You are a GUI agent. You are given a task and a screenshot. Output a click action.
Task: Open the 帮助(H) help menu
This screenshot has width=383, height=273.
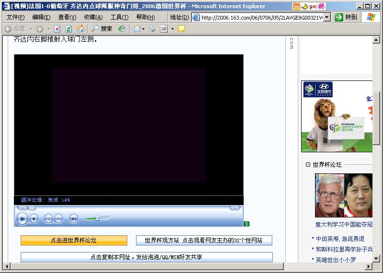[146, 17]
